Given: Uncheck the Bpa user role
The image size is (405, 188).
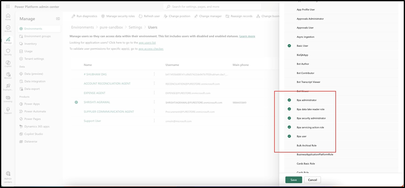Looking at the screenshot, I should pos(289,136).
